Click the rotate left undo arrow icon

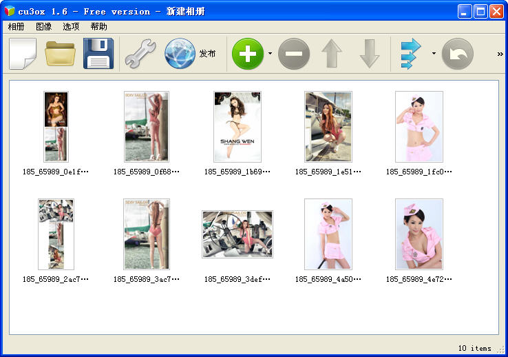457,54
